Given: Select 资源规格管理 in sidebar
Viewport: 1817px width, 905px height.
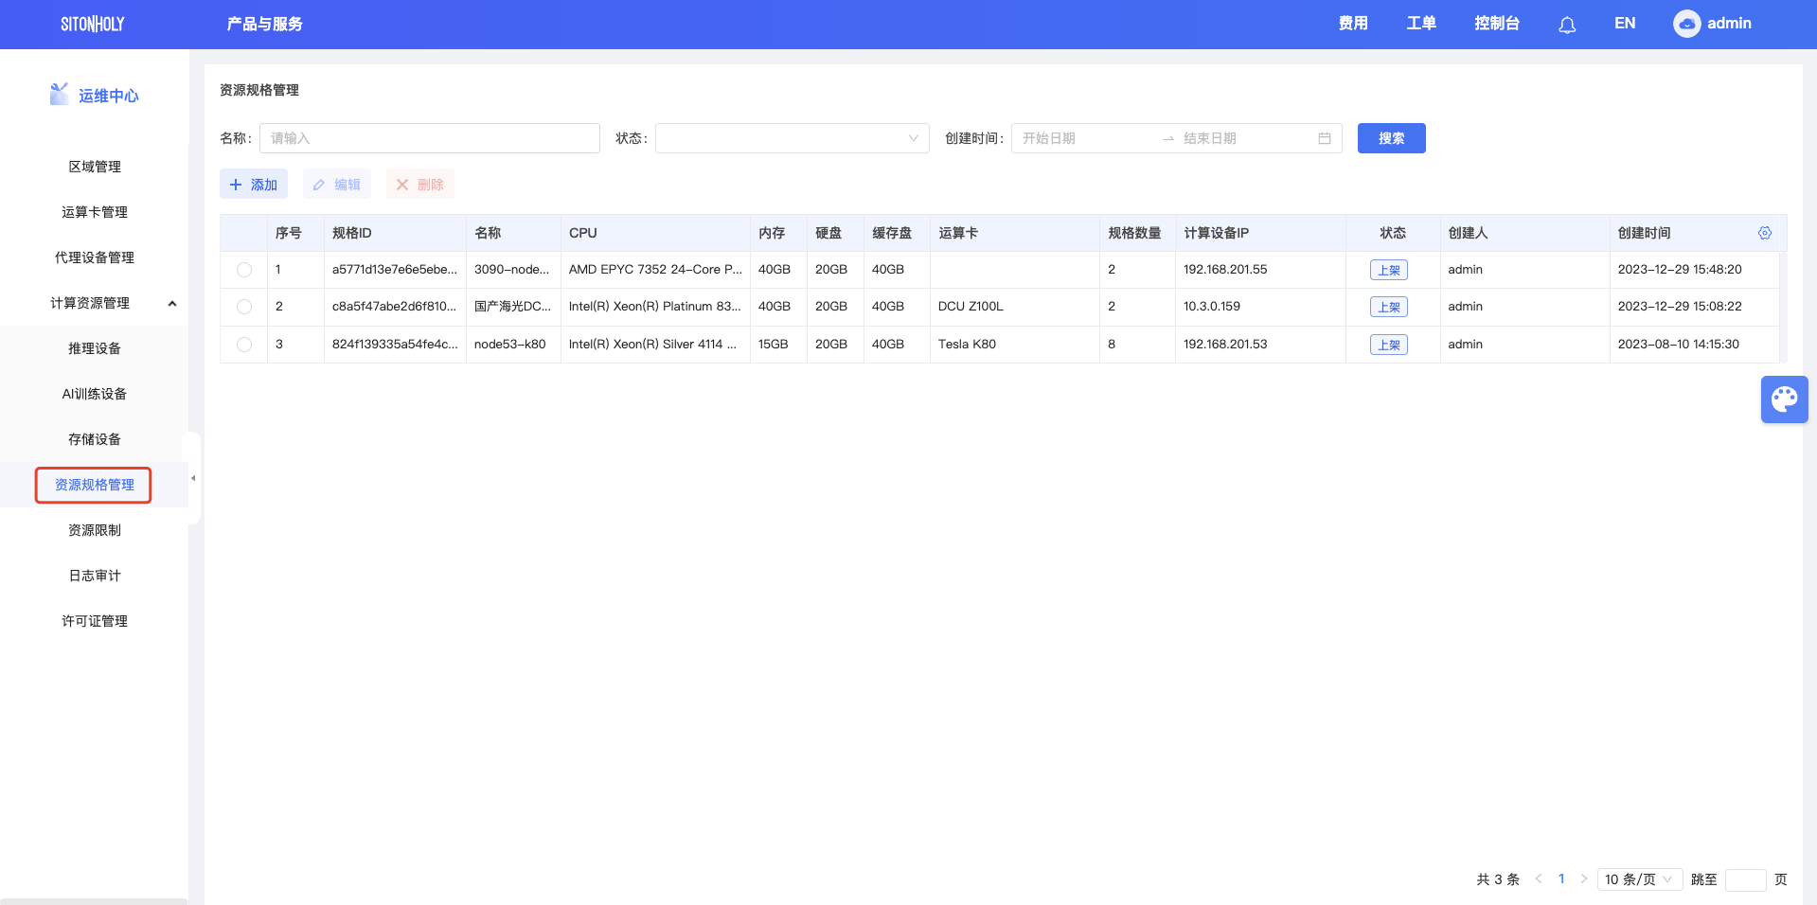Looking at the screenshot, I should point(95,485).
